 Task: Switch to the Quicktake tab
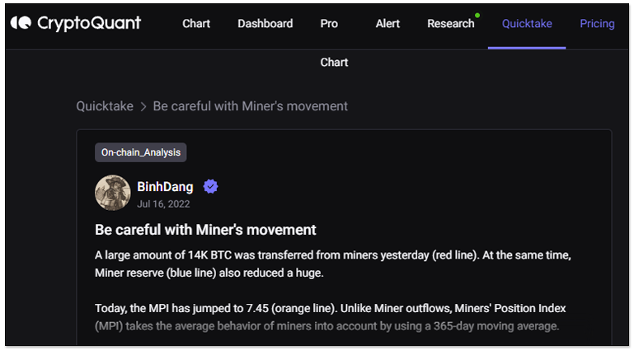[527, 23]
